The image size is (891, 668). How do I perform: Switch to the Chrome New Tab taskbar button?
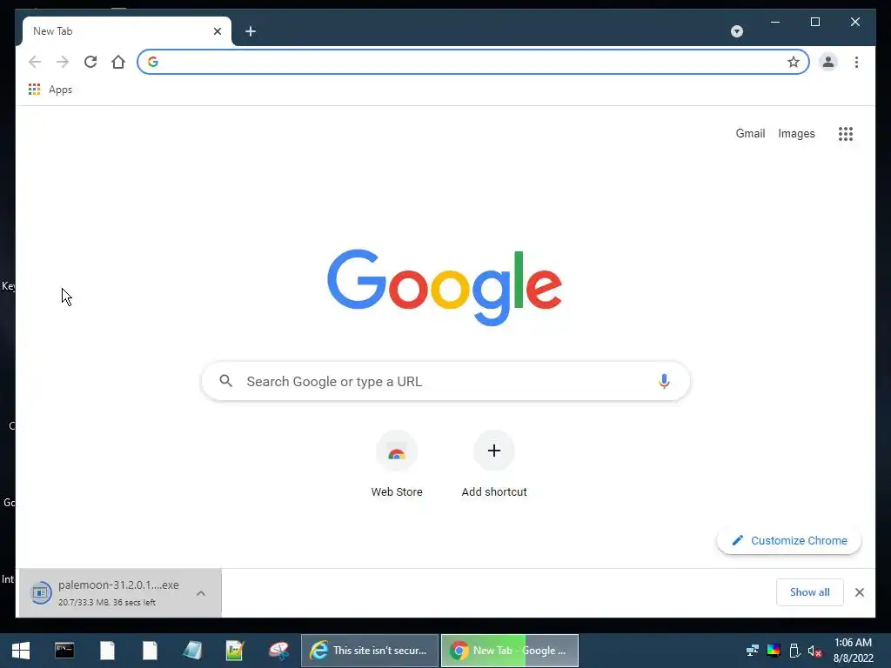click(x=510, y=651)
